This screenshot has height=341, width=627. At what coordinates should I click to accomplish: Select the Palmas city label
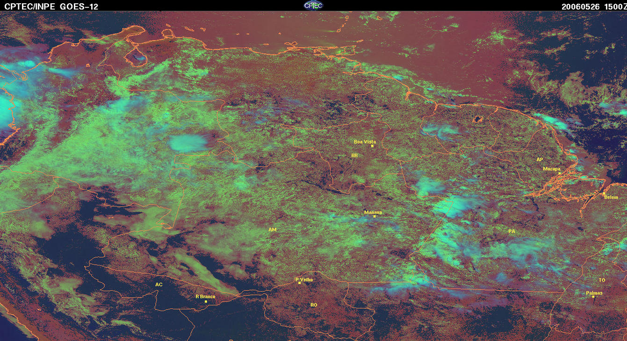(x=594, y=293)
